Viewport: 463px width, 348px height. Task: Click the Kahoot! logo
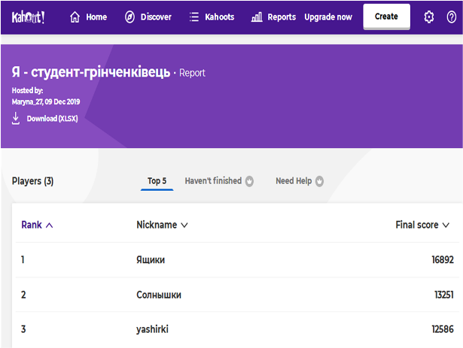pos(29,17)
